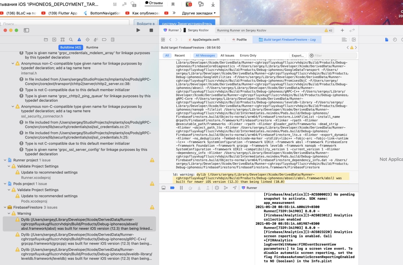Stop the running scheme
403x265 pixels.
[151, 30]
